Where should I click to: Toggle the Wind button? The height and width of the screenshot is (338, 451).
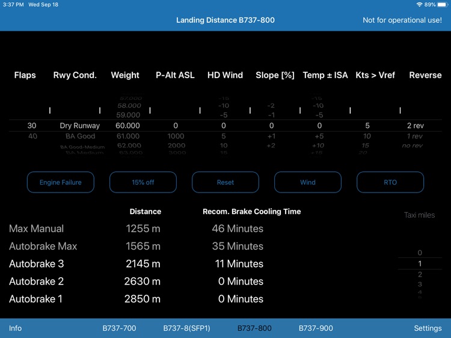308,182
